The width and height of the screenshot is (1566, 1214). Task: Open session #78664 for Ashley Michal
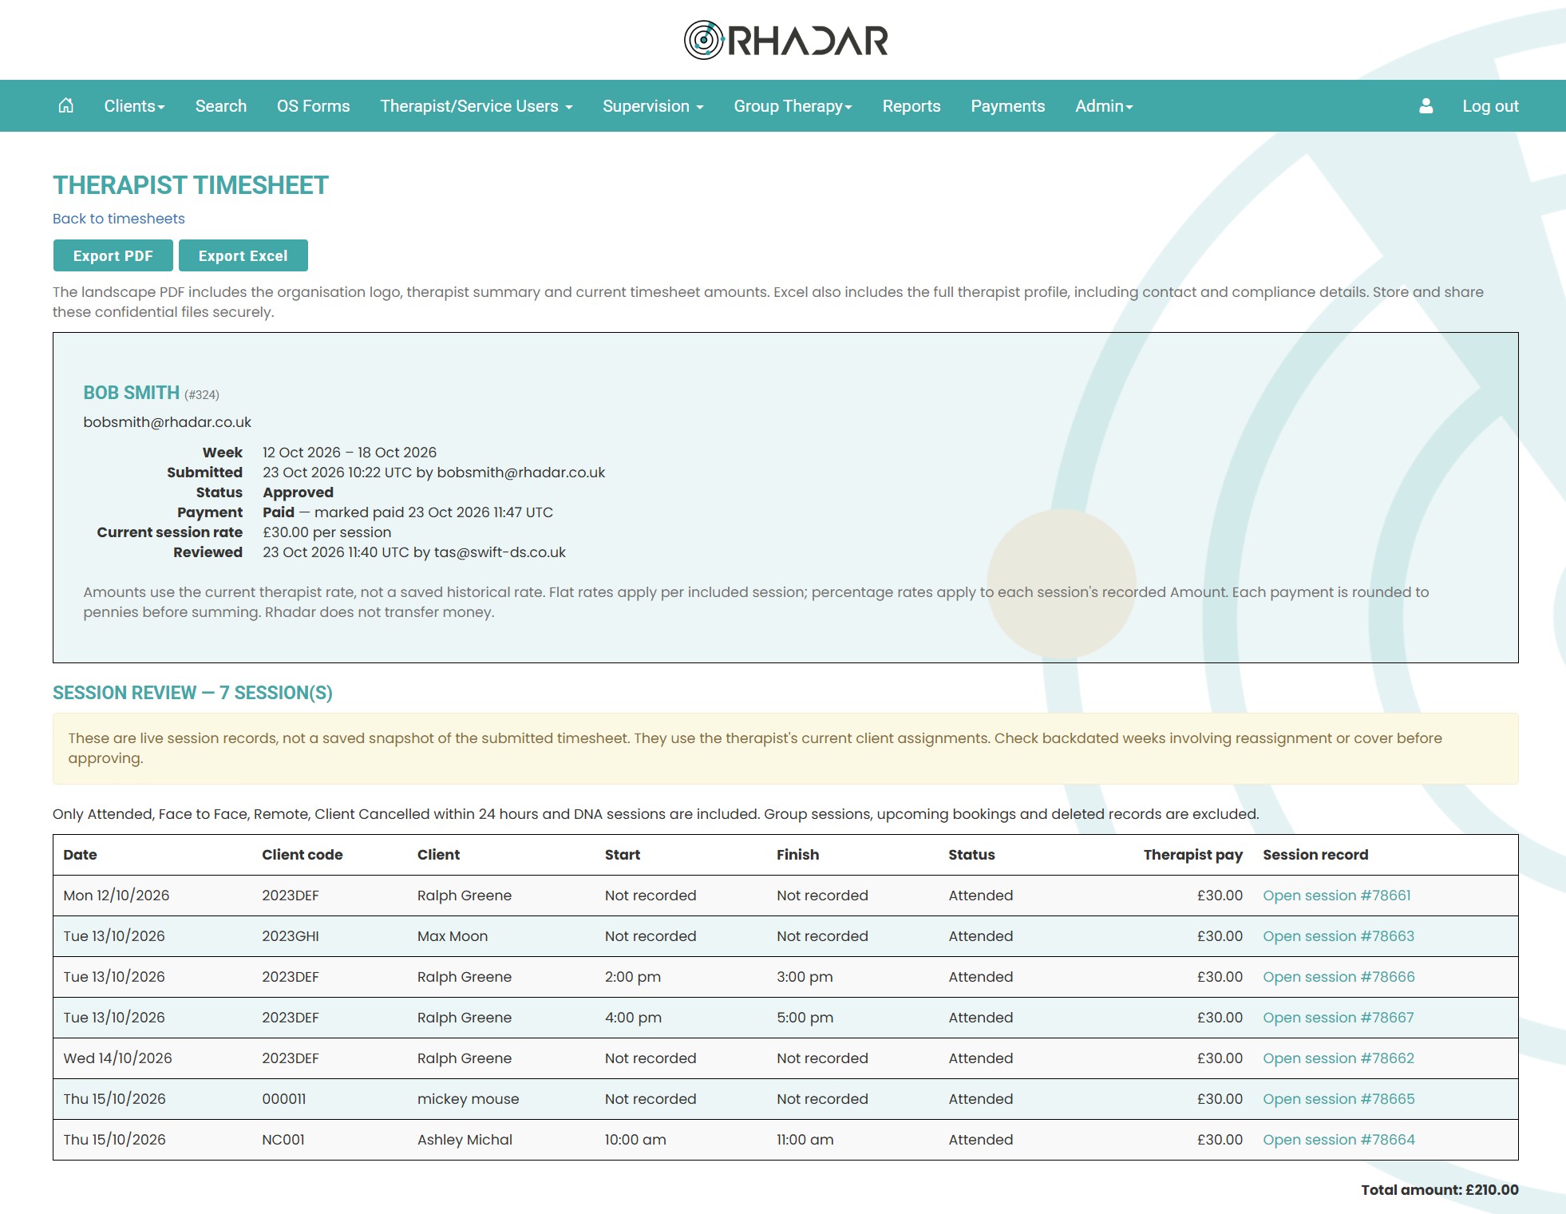[x=1339, y=1140]
